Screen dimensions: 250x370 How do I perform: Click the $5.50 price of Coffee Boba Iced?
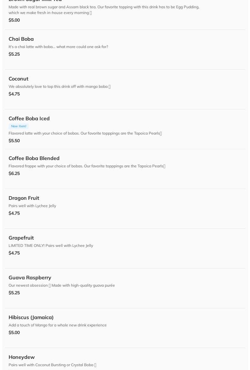[14, 141]
